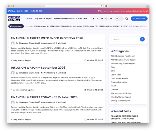
Task: Click Macroeconomic Update tag under Inflation Watch
Action: point(23,90)
